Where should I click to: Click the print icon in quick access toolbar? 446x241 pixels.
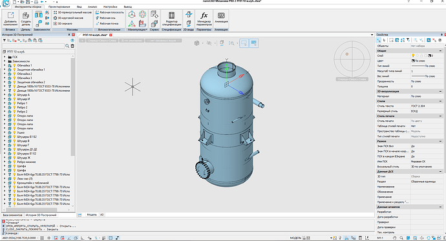(36, 2)
